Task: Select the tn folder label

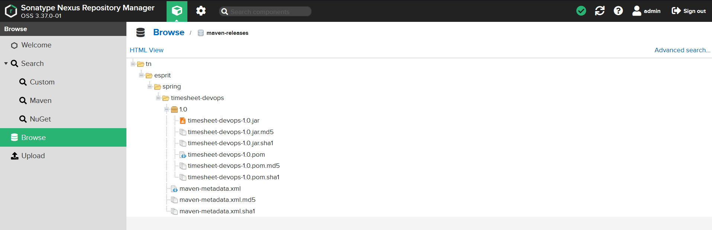Action: coord(149,64)
